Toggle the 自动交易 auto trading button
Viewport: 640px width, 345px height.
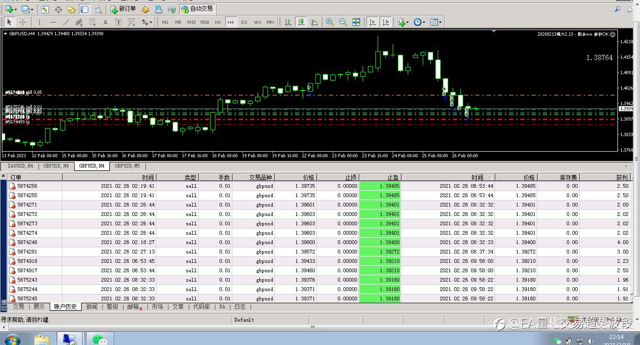point(197,9)
